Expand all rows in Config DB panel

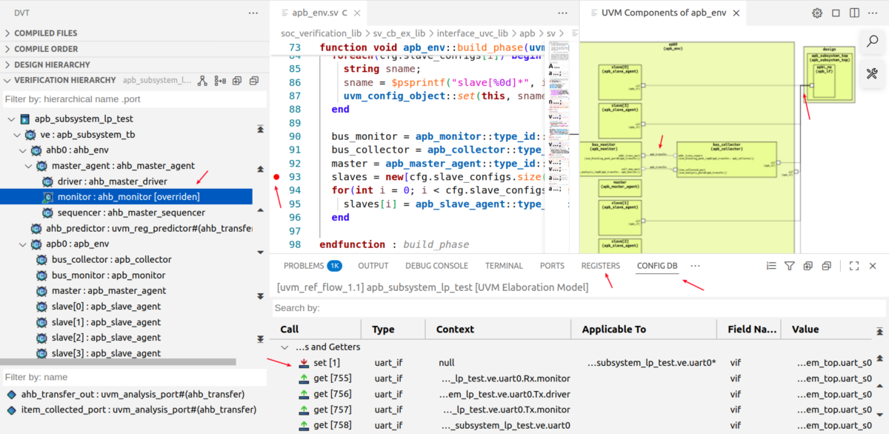(808, 266)
